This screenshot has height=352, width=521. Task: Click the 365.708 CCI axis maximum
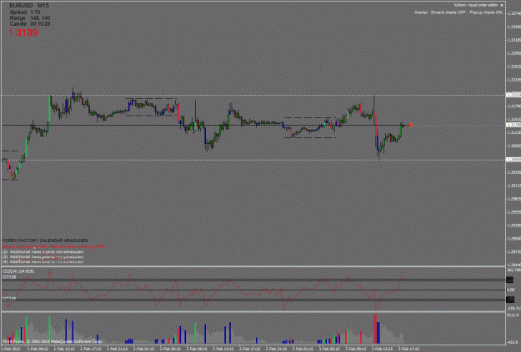513,270
